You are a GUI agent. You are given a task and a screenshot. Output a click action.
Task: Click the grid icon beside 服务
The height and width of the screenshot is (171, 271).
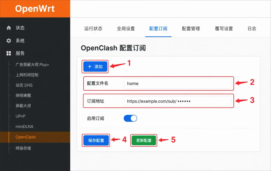click(9, 53)
